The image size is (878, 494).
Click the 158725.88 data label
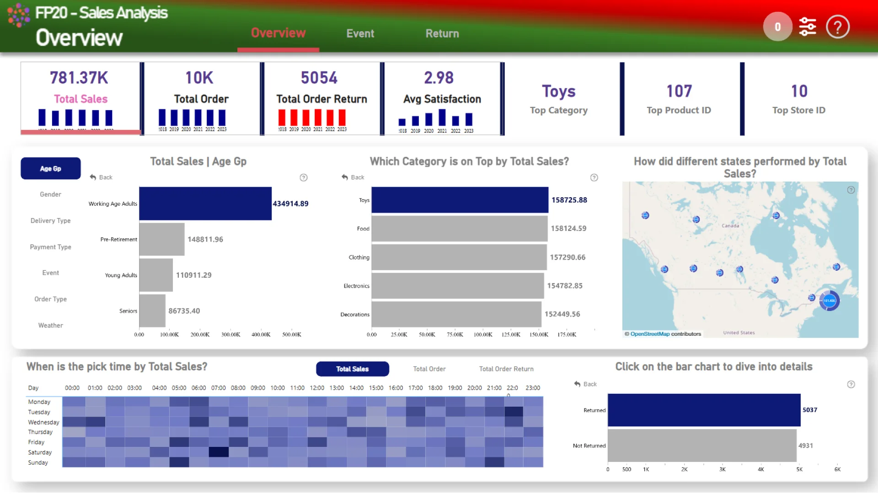point(569,200)
